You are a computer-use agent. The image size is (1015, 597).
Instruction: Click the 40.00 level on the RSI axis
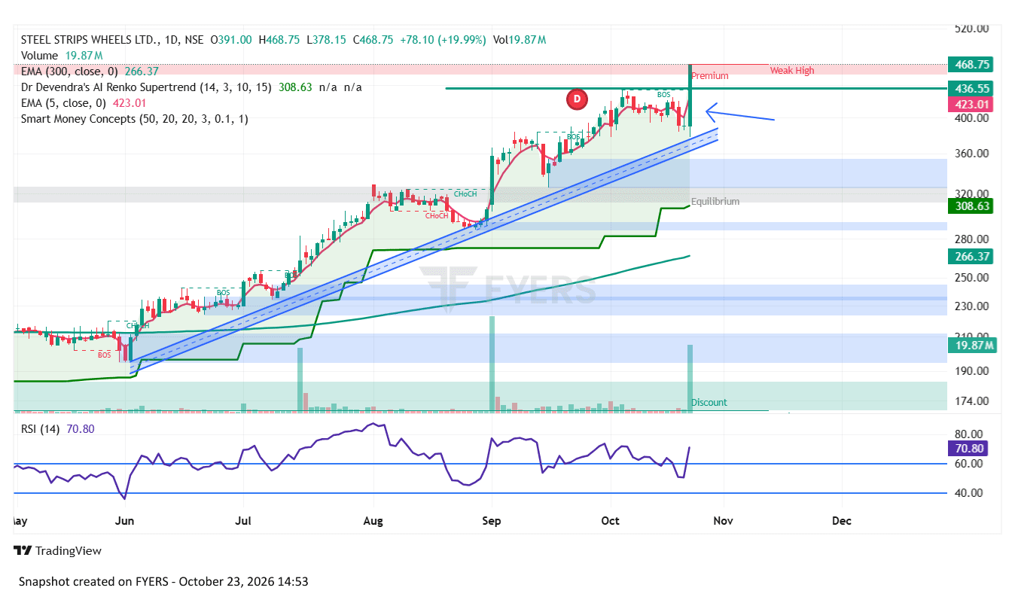coord(969,493)
